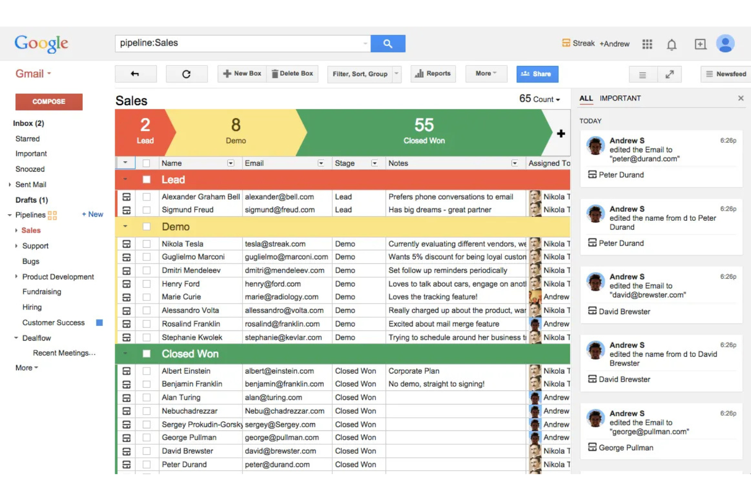Add a new stage with the plus icon
Image resolution: width=751 pixels, height=501 pixels.
coord(561,133)
